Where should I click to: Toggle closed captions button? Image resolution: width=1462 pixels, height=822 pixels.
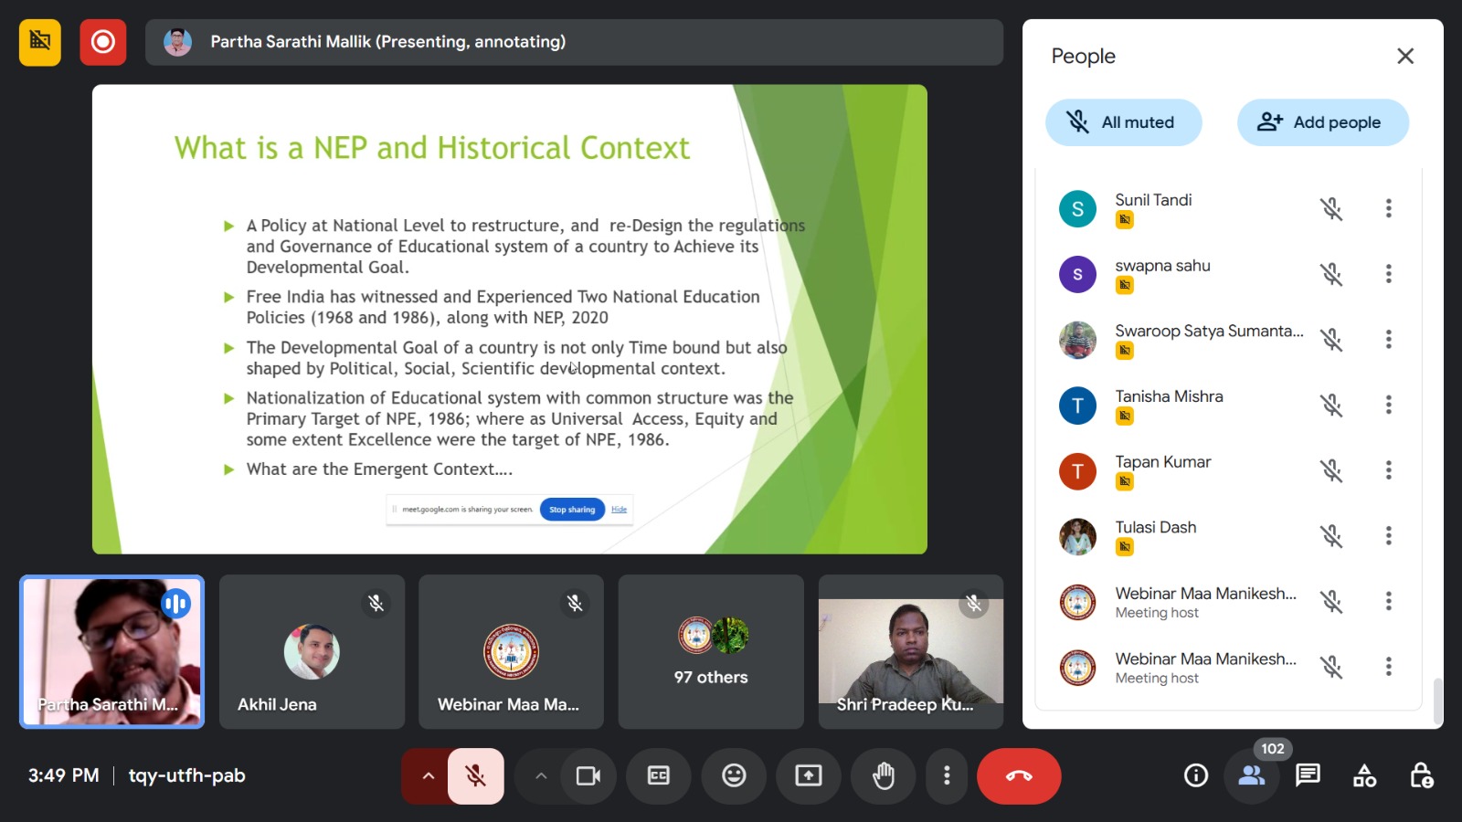coord(659,776)
